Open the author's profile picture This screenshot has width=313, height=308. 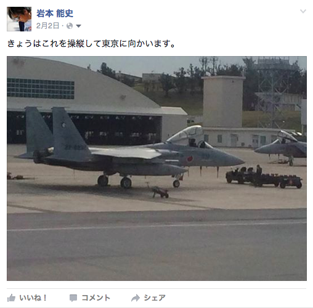tap(19, 19)
